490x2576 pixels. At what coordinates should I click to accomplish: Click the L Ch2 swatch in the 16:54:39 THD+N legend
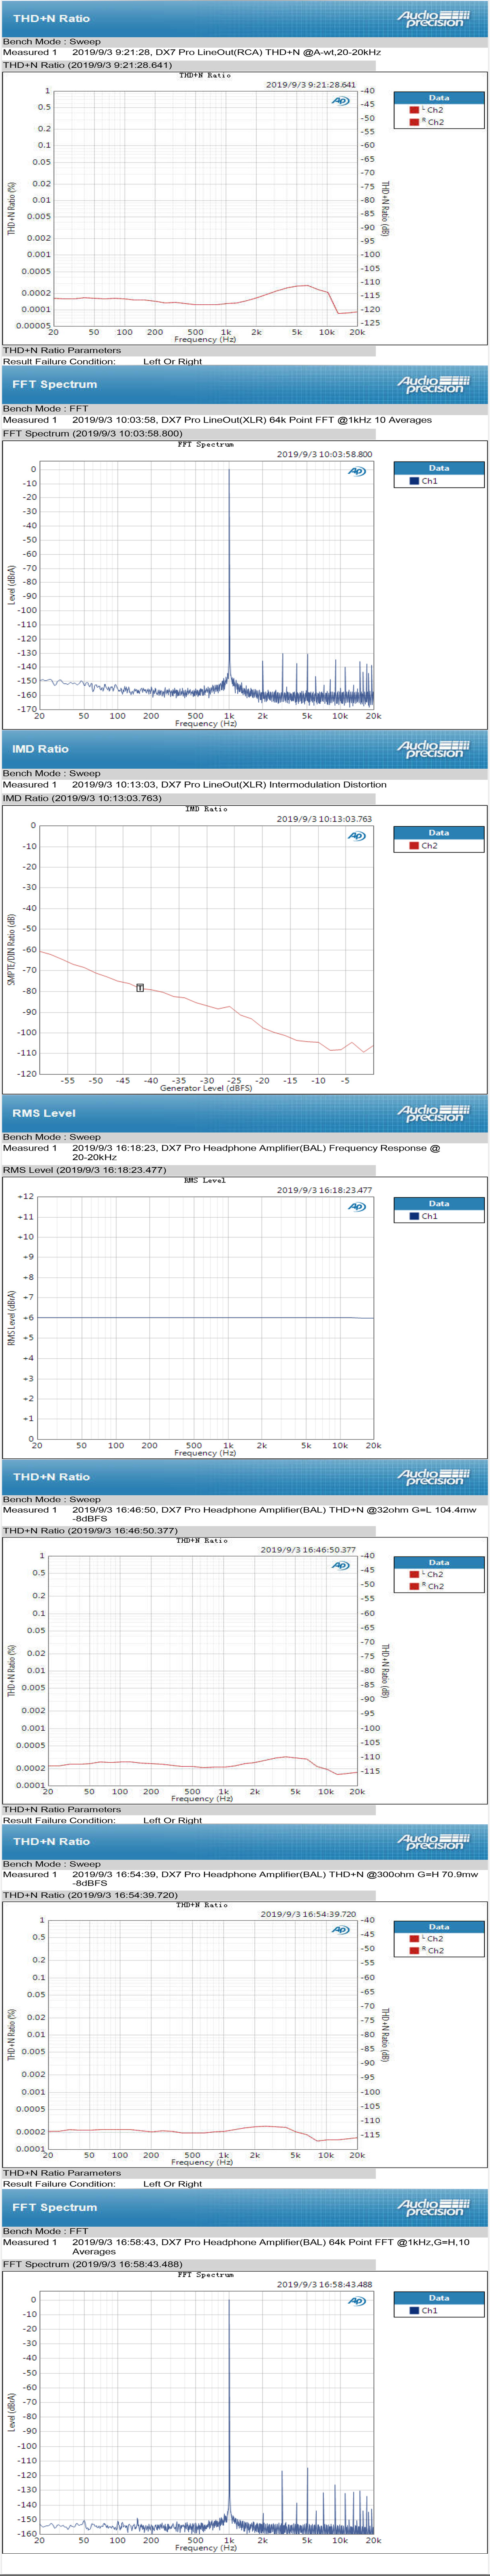click(414, 1939)
